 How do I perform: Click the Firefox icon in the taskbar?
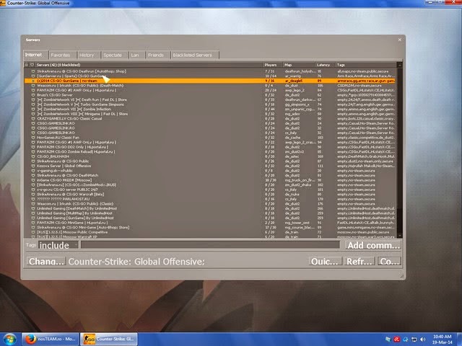[30, 339]
